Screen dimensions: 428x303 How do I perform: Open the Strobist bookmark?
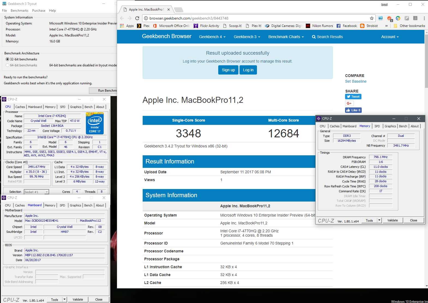coord(369,26)
